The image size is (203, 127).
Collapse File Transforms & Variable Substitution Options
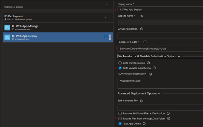(x=179, y=56)
